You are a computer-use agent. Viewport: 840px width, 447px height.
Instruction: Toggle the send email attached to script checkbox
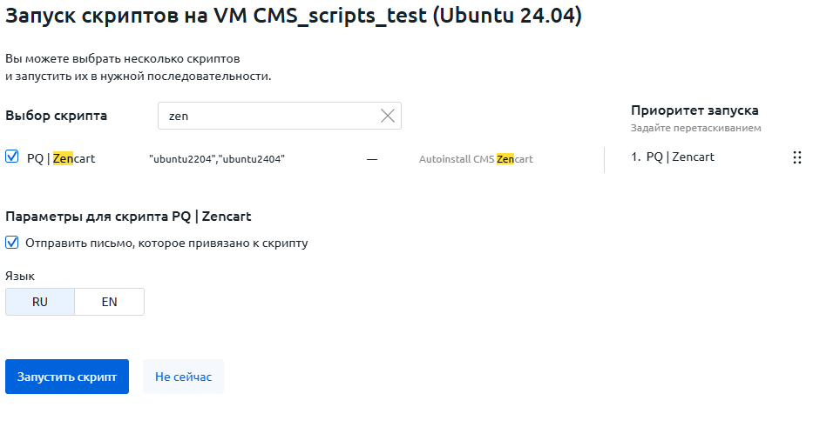[12, 243]
